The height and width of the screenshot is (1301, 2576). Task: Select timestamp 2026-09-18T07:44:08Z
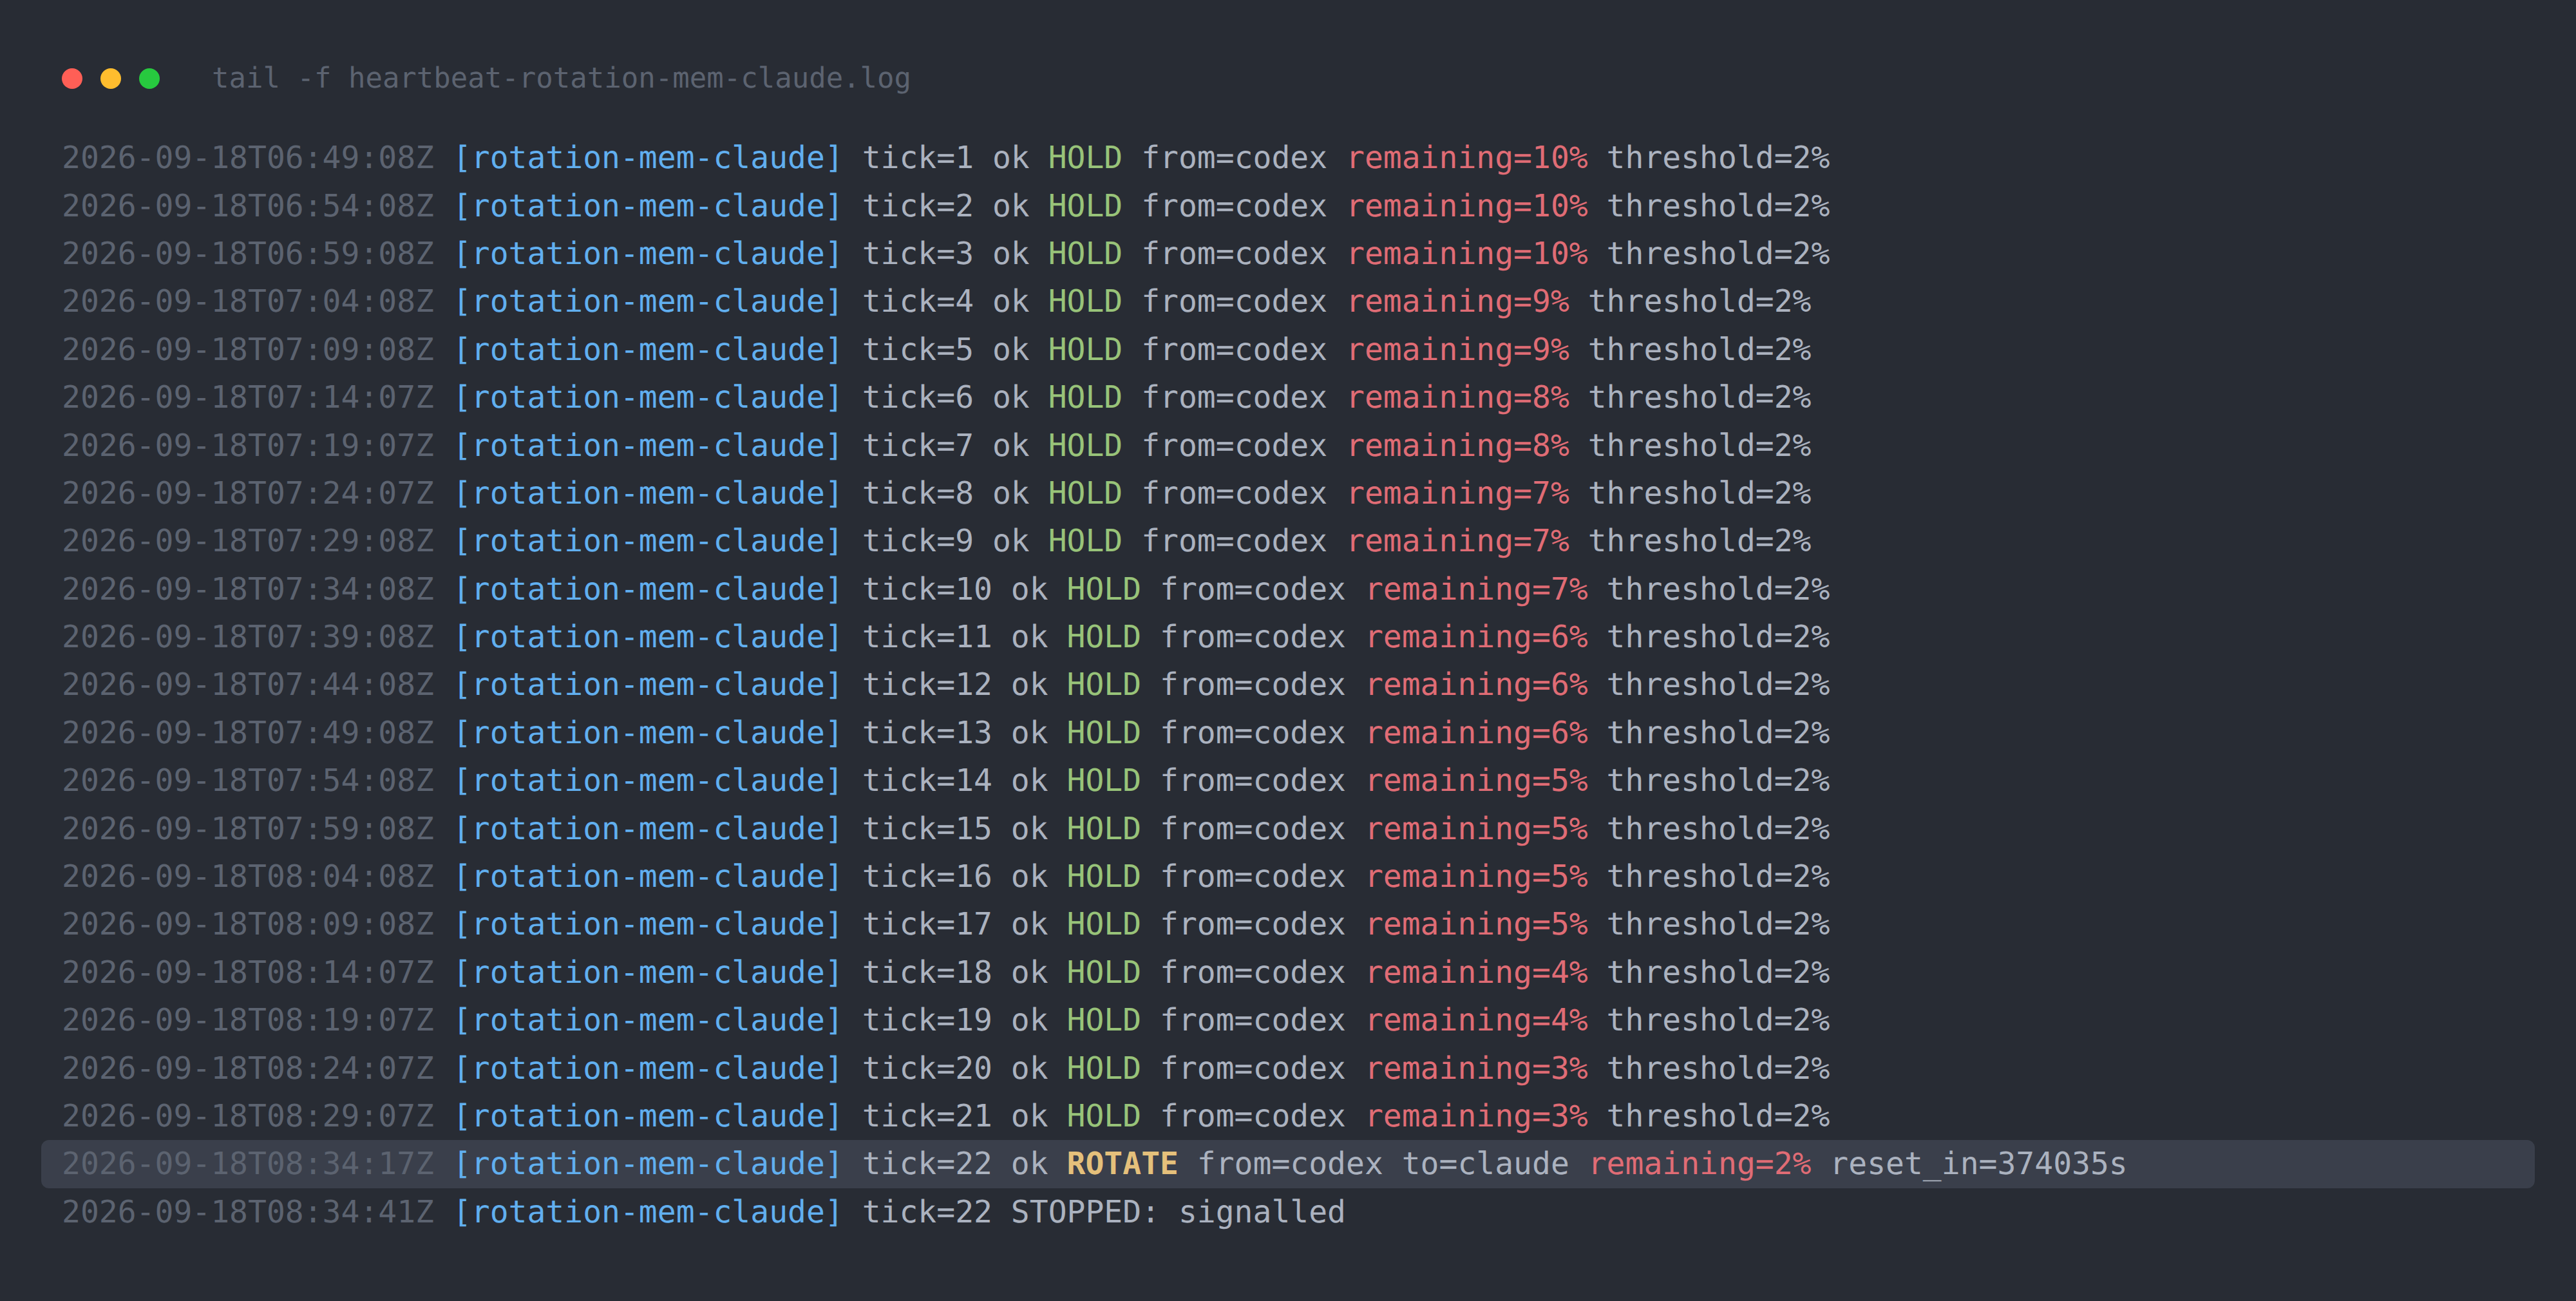248,685
